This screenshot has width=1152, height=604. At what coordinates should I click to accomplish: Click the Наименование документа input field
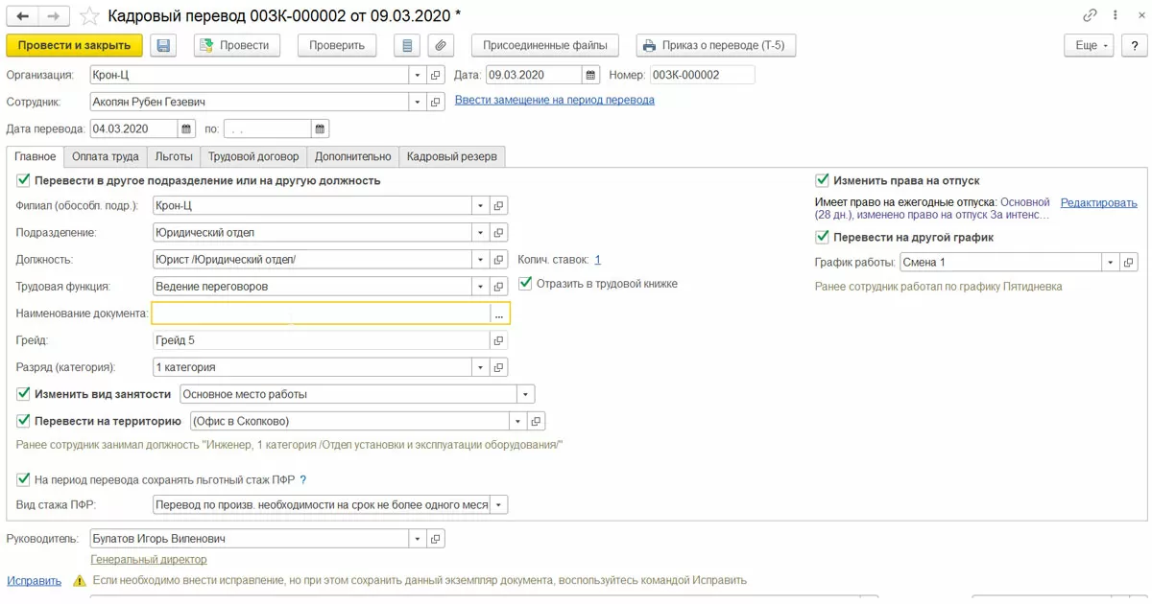[321, 313]
